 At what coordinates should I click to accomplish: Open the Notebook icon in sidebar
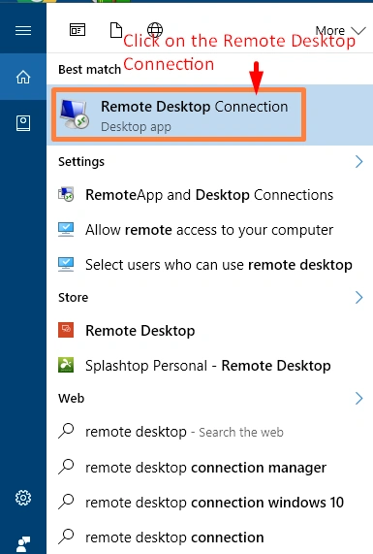[23, 123]
